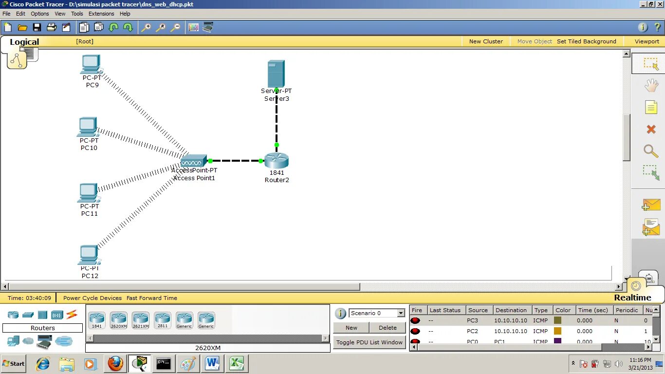Create a new file with New icon
Viewport: 665px width, 374px height.
pyautogui.click(x=8, y=27)
